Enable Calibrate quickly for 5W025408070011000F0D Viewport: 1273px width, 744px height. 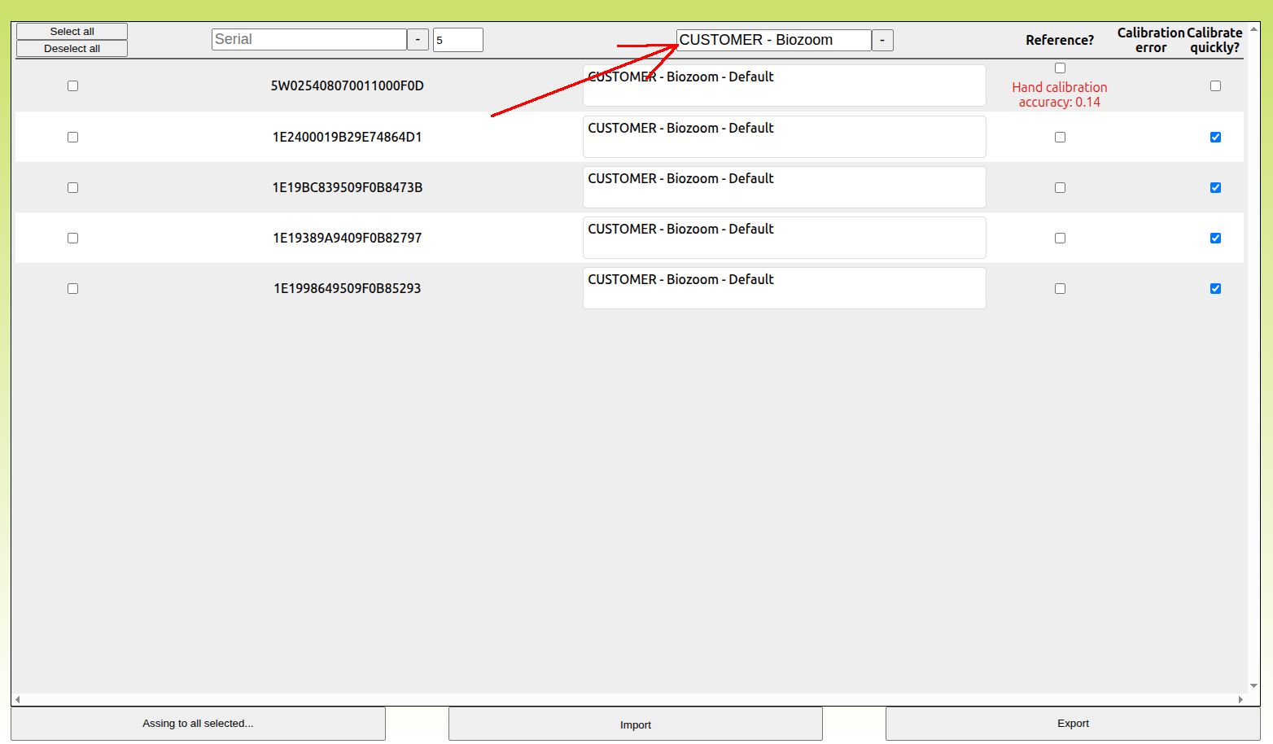pos(1215,85)
